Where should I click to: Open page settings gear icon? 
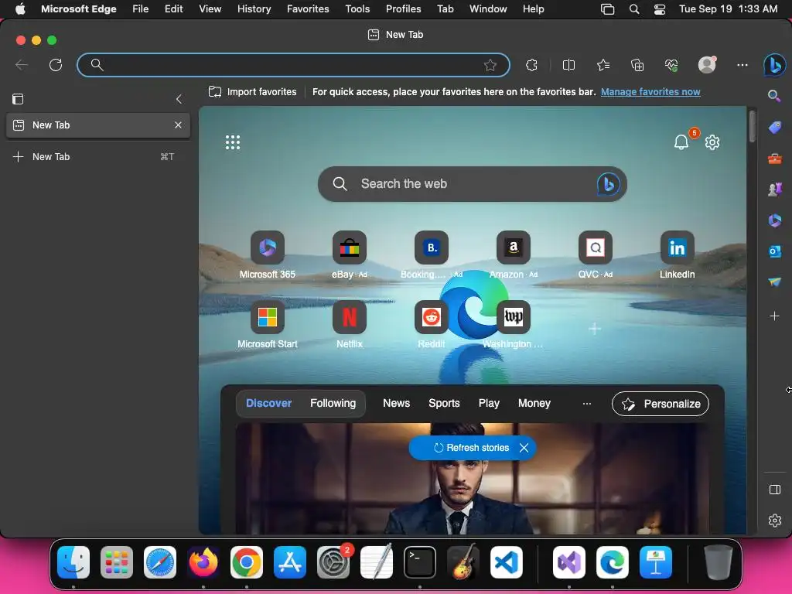pyautogui.click(x=712, y=142)
